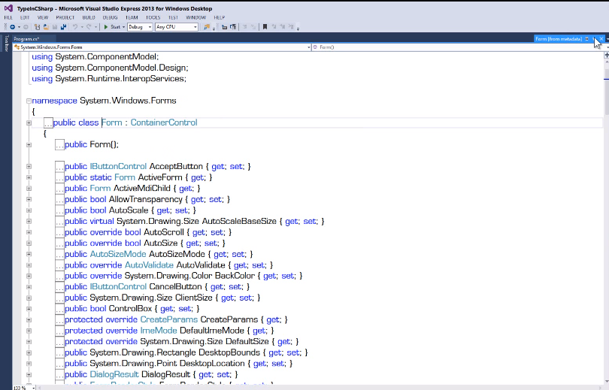Close the Form [from metadata] tab
This screenshot has width=609, height=390.
pos(601,39)
